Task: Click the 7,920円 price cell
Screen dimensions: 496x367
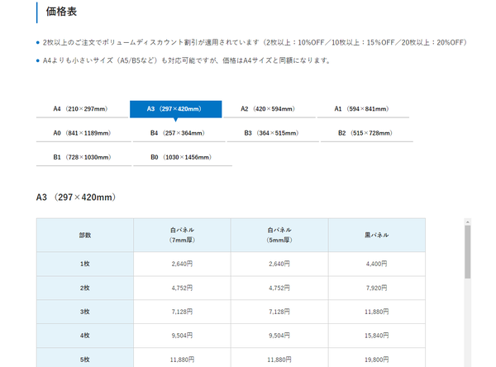Action: coord(377,288)
